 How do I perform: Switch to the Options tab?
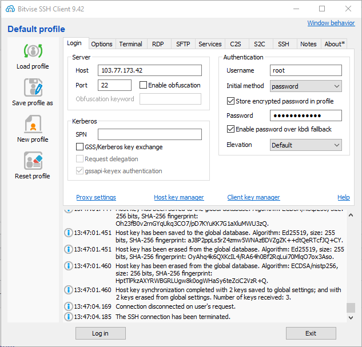click(x=102, y=44)
